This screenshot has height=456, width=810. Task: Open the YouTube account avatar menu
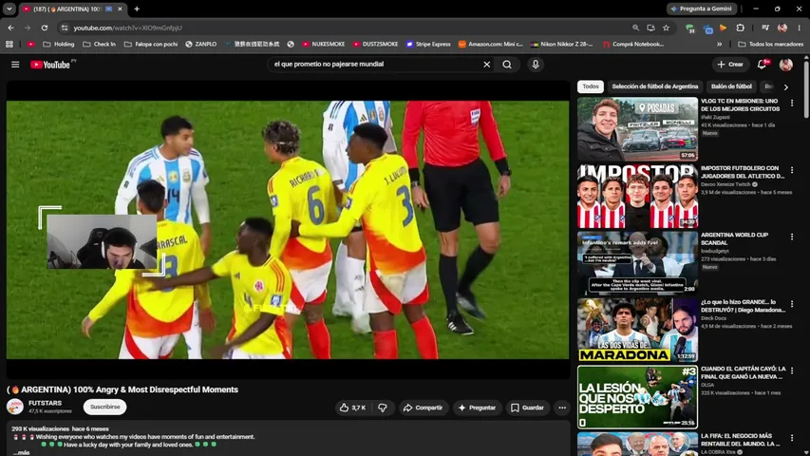point(786,65)
